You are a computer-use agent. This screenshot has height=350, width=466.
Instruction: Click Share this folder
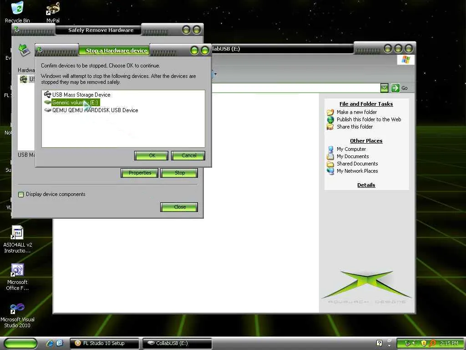[x=355, y=127]
